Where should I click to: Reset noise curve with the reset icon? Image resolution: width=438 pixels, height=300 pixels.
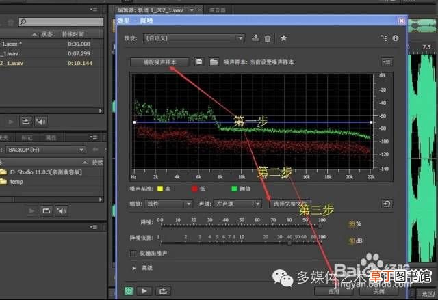coord(387,204)
